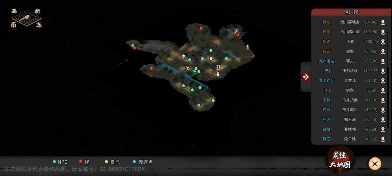Select the 洽川郡地宫 teleport entry name

350,22
